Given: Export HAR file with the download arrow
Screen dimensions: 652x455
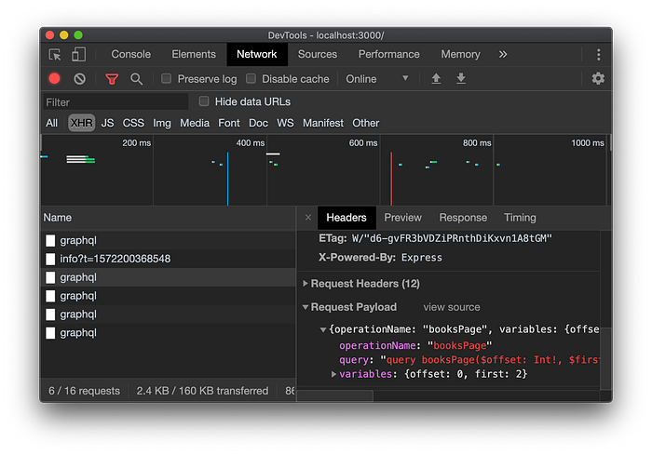Looking at the screenshot, I should click(x=461, y=78).
